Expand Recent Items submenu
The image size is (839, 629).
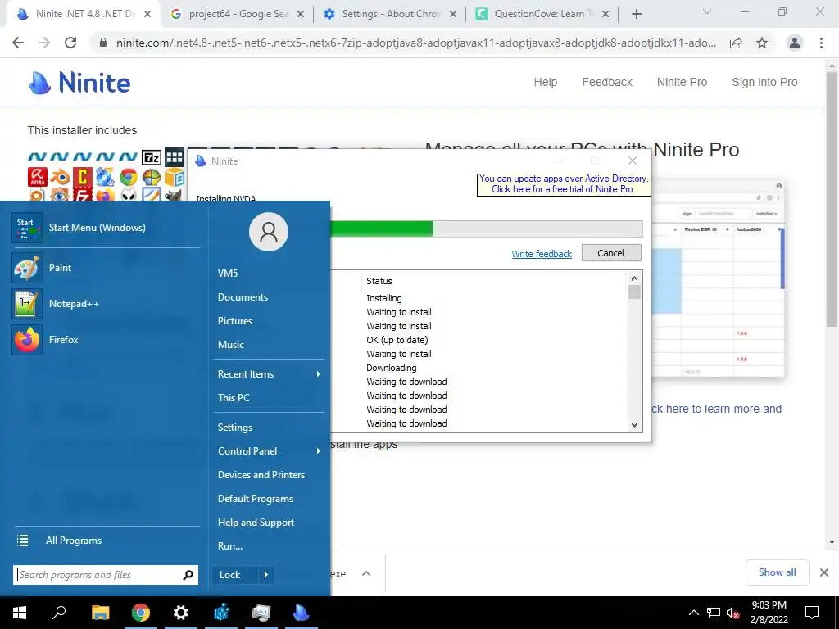coord(319,373)
